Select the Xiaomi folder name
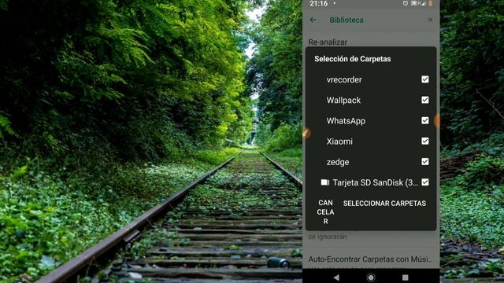 pyautogui.click(x=339, y=141)
